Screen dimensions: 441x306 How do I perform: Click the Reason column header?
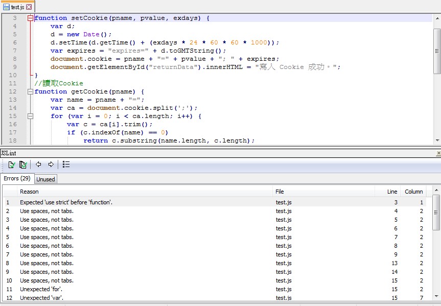click(x=30, y=192)
